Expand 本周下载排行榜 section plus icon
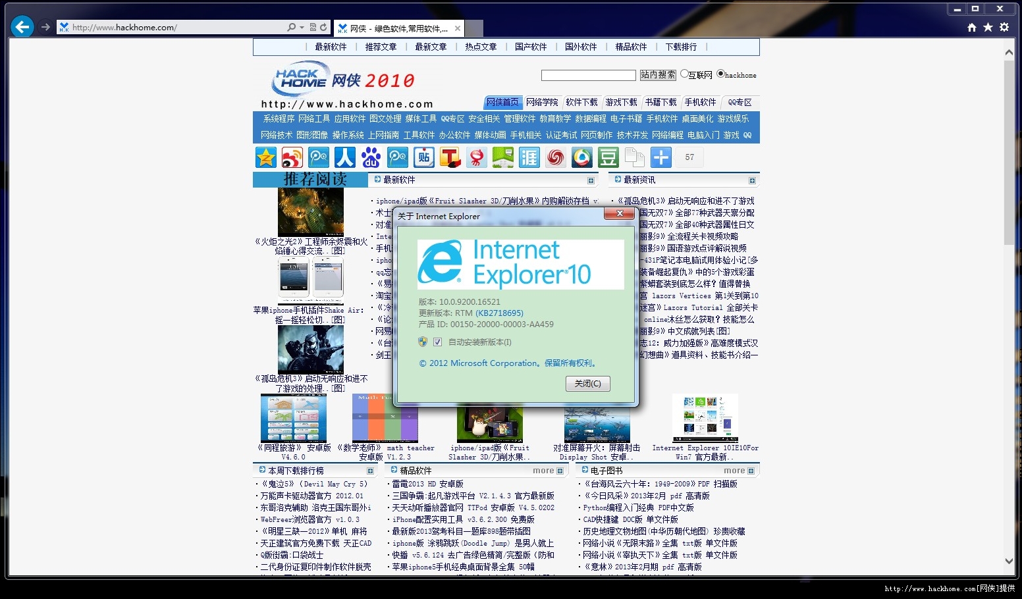Viewport: 1022px width, 599px height. point(370,471)
